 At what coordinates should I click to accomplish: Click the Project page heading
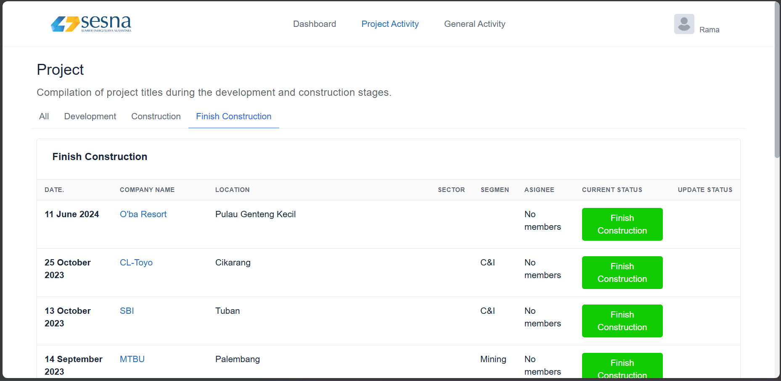pyautogui.click(x=60, y=70)
